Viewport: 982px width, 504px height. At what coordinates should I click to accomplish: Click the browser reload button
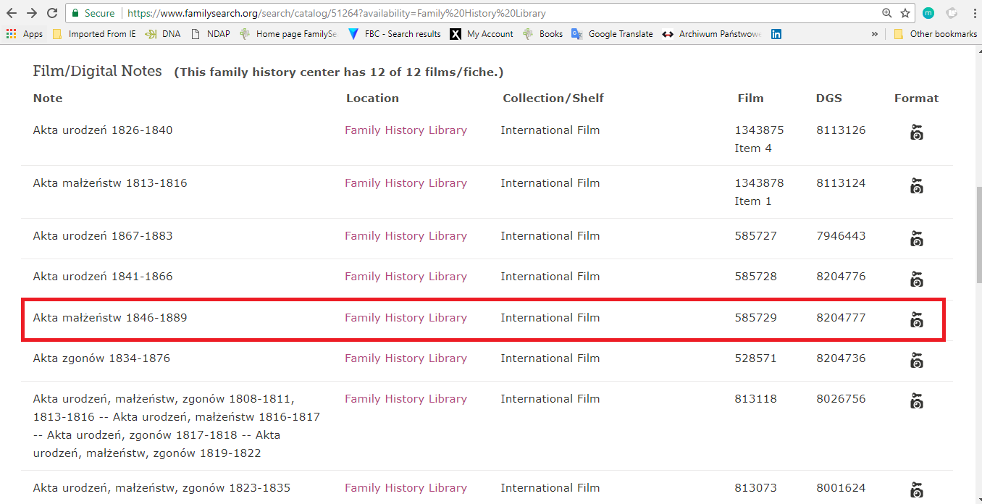(52, 13)
